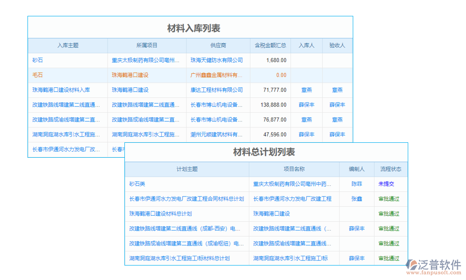Open the 长春市伊通河水力发电厂改建工程合同材料总计划 plan
Viewport: 466px width, 280px height.
coord(184,199)
